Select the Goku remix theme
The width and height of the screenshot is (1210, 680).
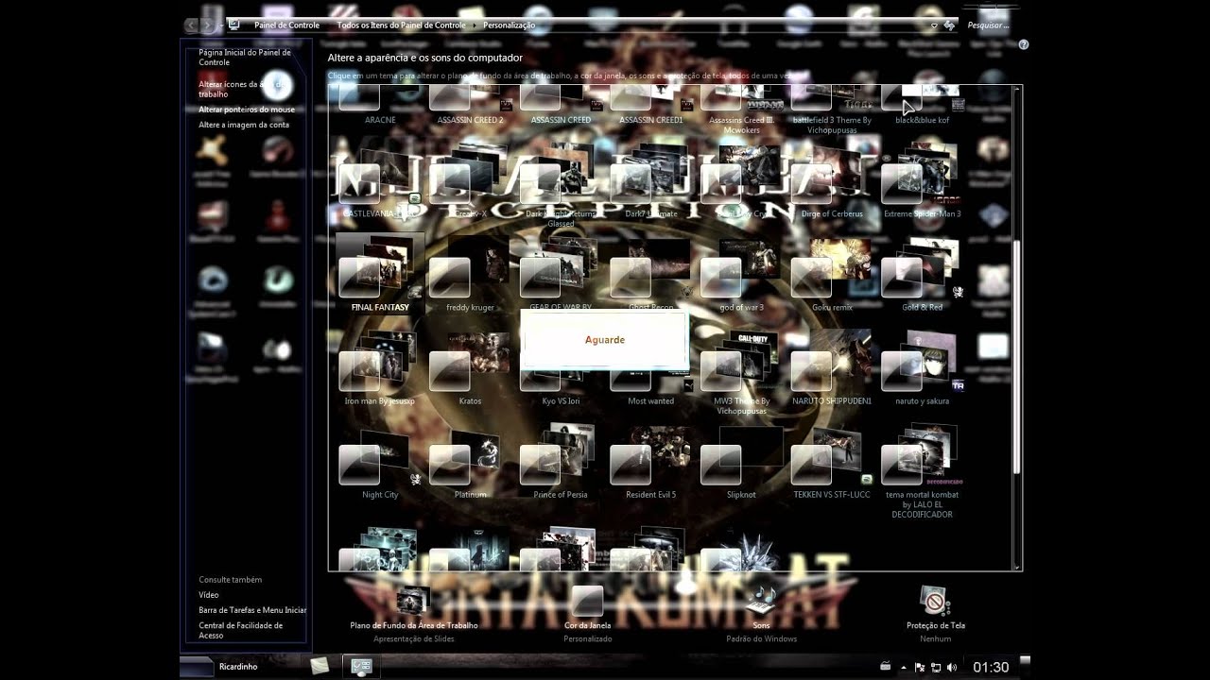[x=832, y=273]
